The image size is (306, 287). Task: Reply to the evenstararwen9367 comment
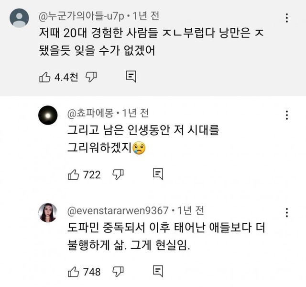tap(158, 272)
